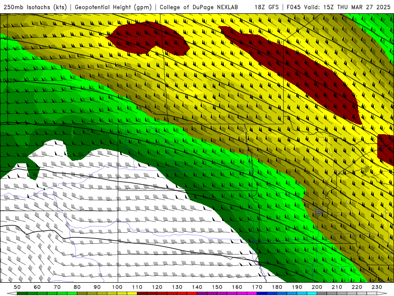Click the 210 knot color bar label

pos(337,287)
